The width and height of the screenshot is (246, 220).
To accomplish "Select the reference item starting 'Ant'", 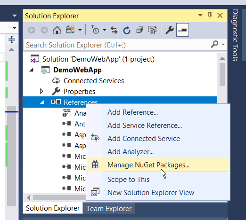I will click(x=80, y=124).
